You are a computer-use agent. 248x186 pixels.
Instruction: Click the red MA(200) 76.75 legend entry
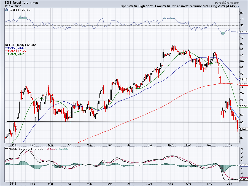tap(15, 51)
